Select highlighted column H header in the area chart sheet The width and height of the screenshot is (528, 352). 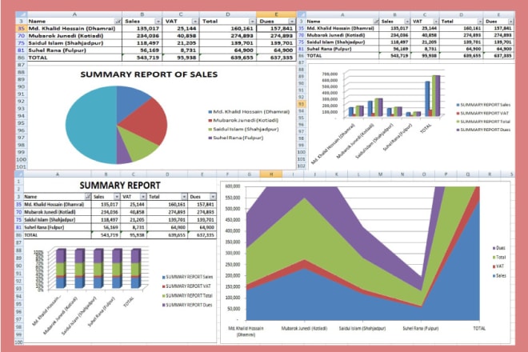click(271, 174)
